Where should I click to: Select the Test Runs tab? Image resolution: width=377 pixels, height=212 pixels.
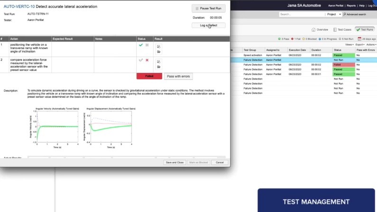365,30
